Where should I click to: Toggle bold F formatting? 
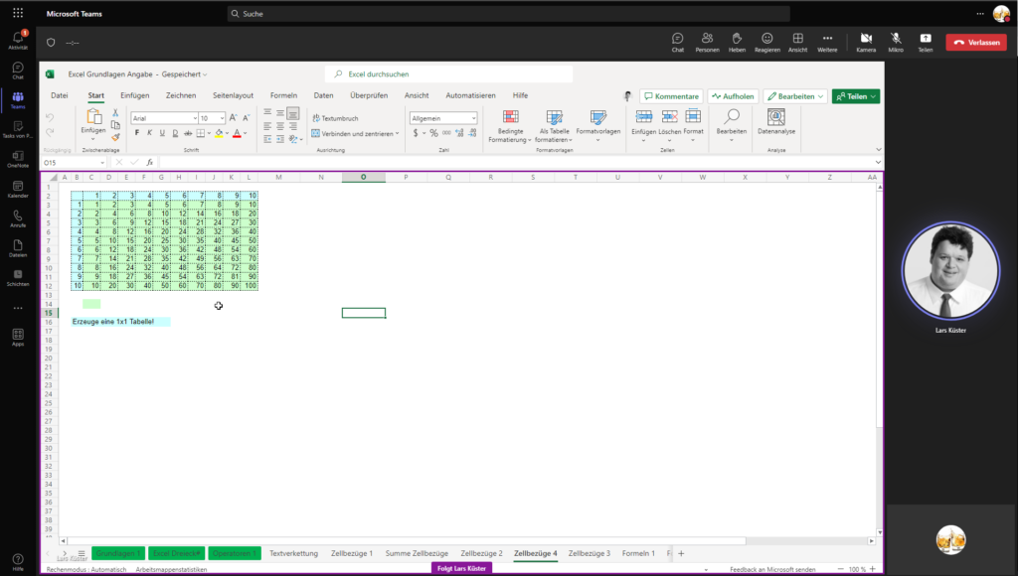click(136, 133)
